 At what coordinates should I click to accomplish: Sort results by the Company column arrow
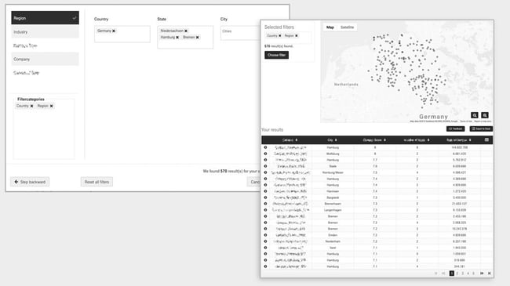(297, 140)
